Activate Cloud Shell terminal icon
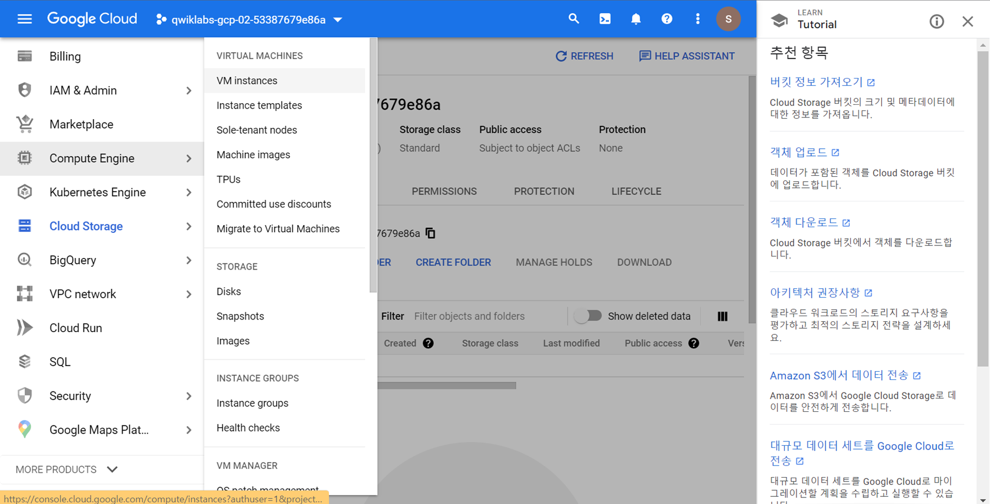This screenshot has width=990, height=504. (x=605, y=19)
